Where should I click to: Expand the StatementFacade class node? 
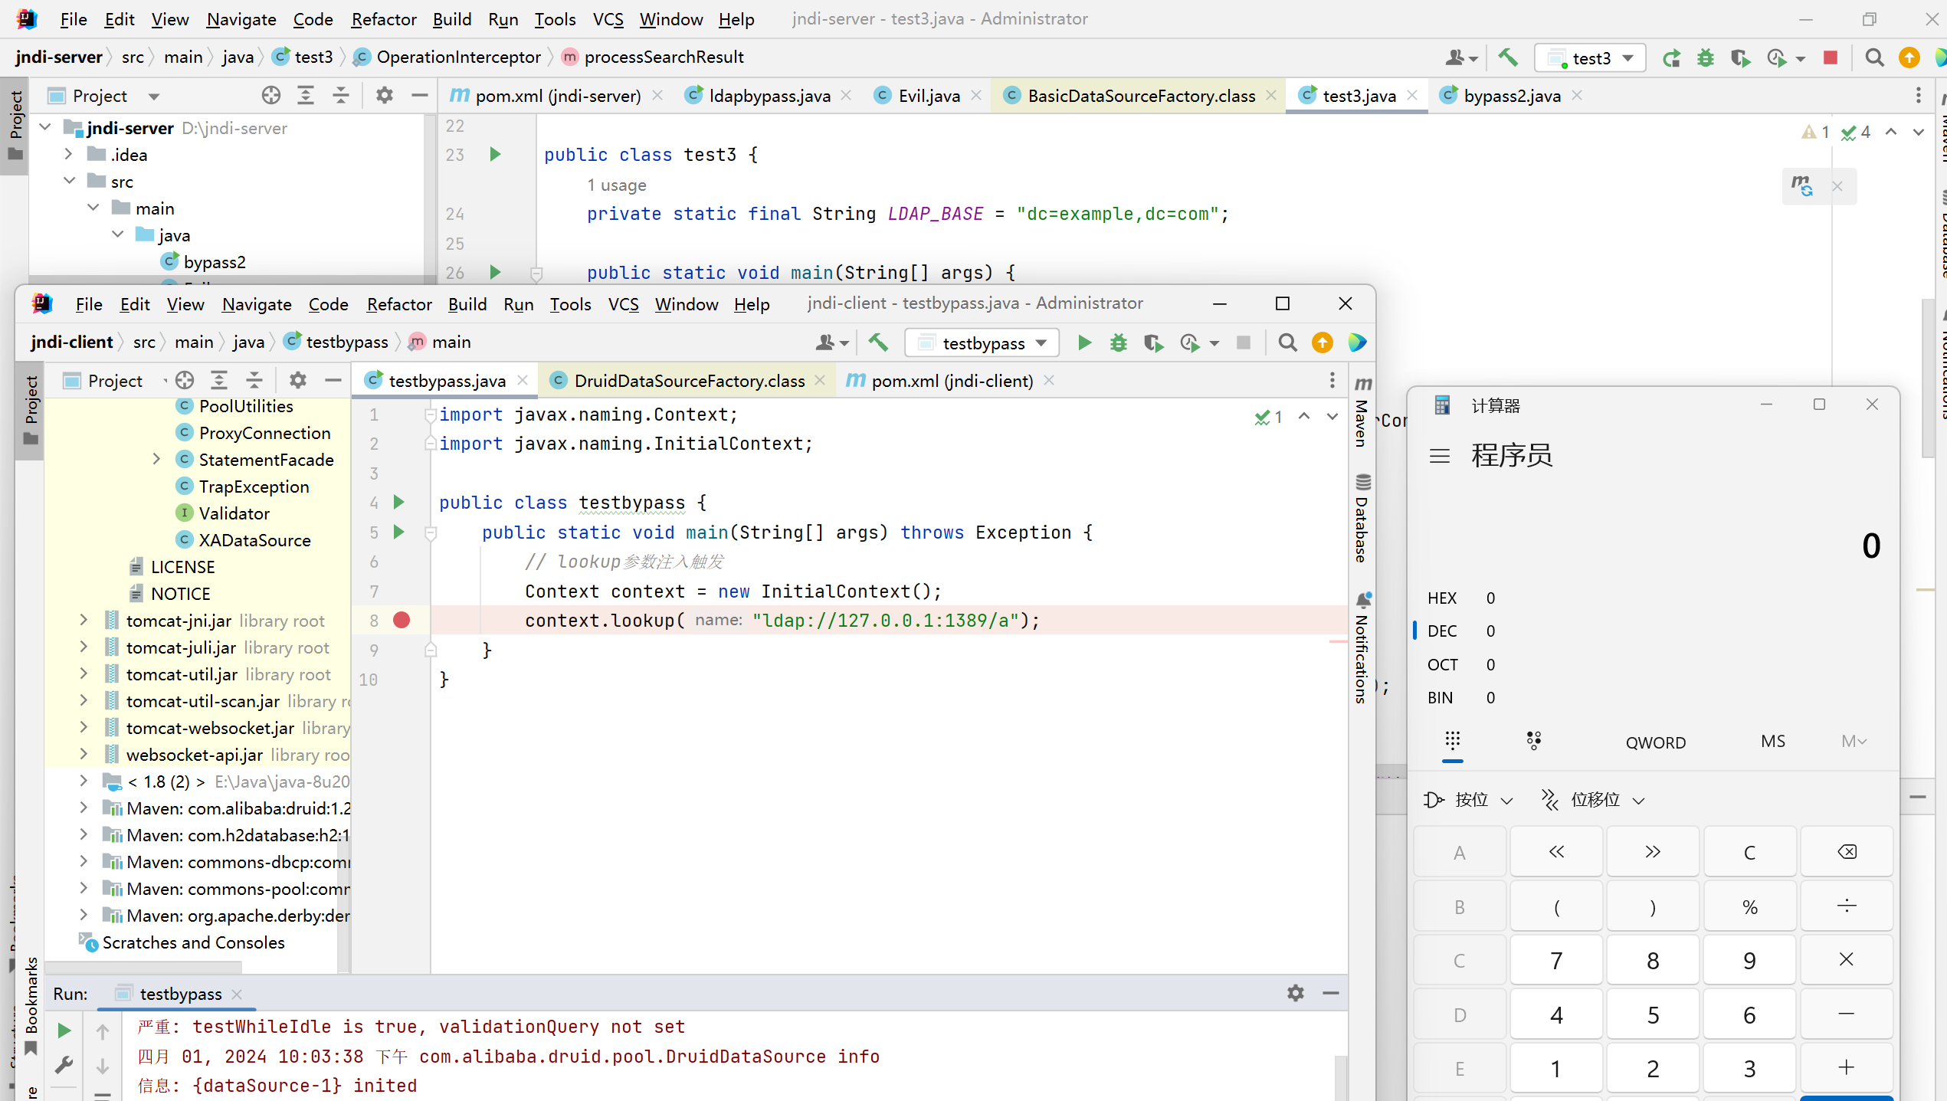coord(156,459)
